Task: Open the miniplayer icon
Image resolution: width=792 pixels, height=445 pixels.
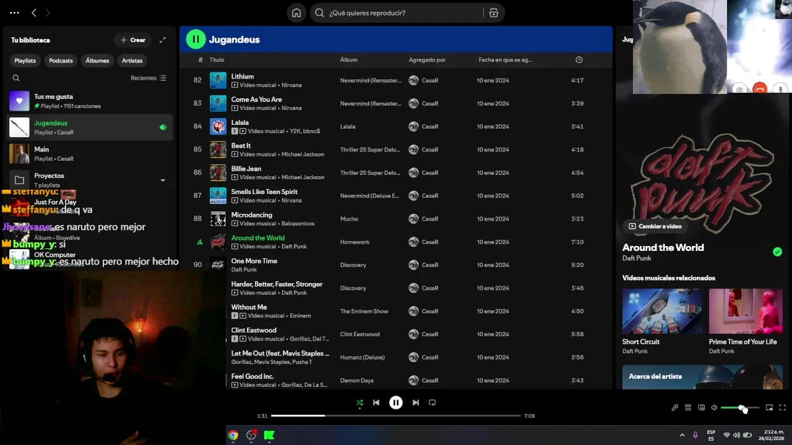Action: 769,407
